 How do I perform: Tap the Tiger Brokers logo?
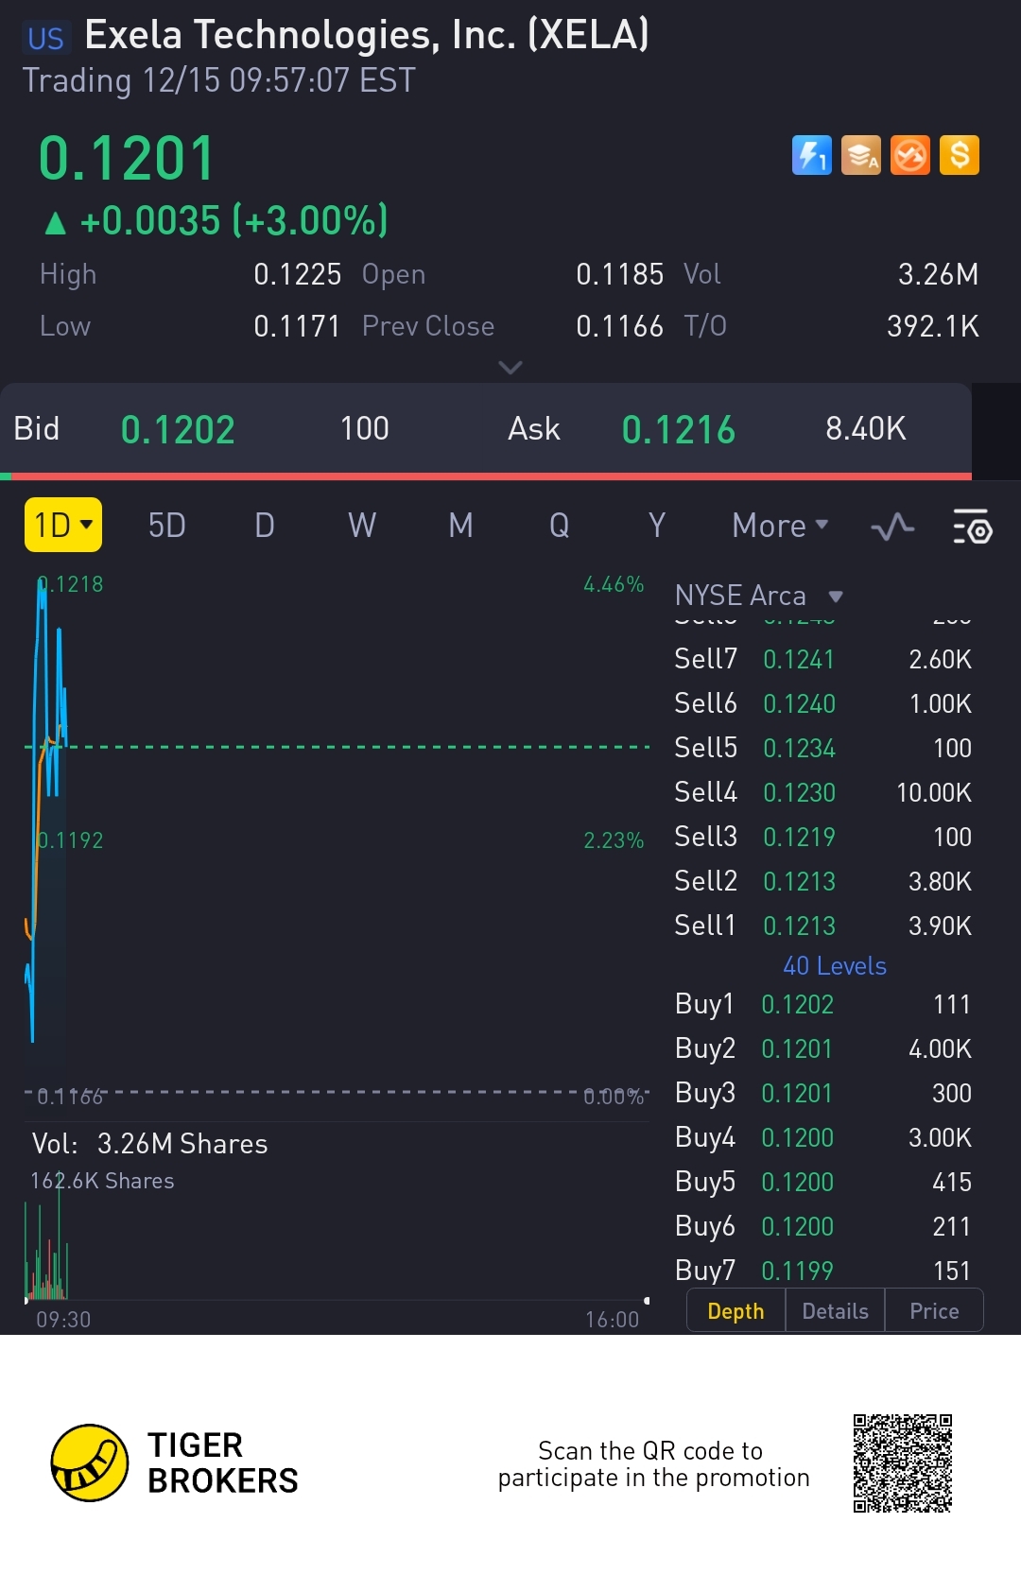tap(175, 1462)
